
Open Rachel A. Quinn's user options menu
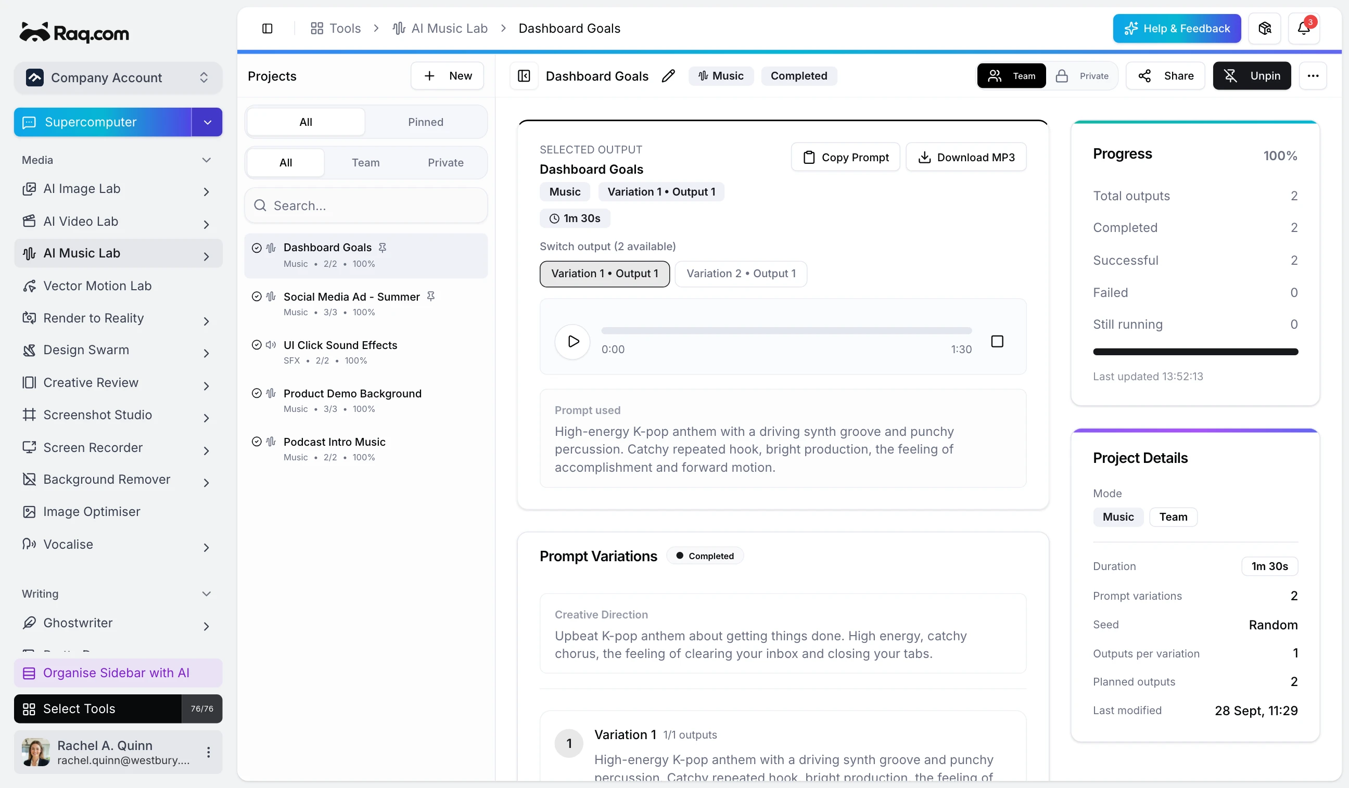pos(208,752)
